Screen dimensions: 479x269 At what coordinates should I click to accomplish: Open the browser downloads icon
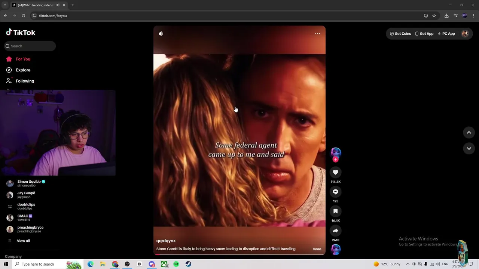[x=446, y=16]
